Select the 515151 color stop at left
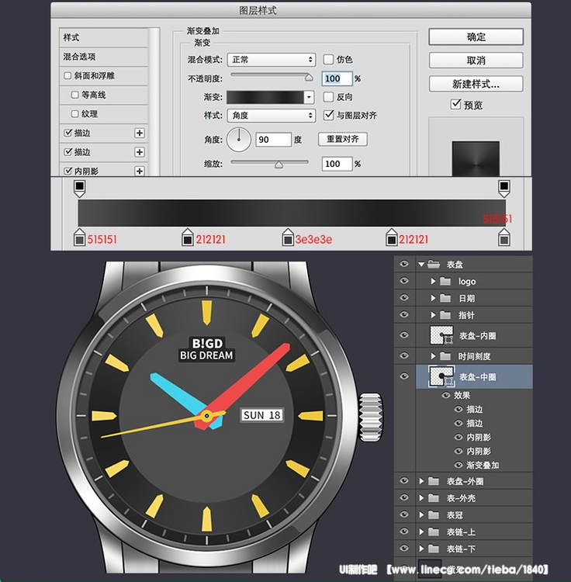Screen dimensions: 571x582 click(x=79, y=237)
